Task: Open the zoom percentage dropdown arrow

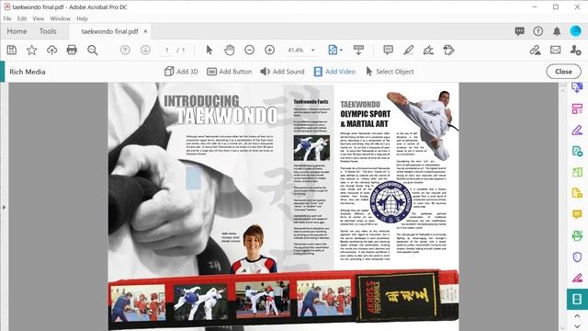Action: (x=312, y=50)
